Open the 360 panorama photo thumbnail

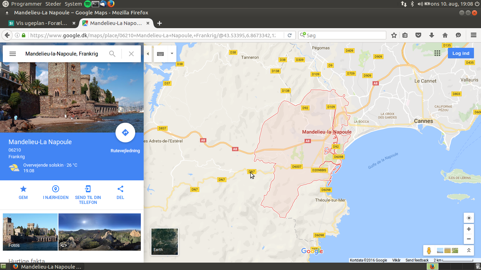tap(100, 232)
